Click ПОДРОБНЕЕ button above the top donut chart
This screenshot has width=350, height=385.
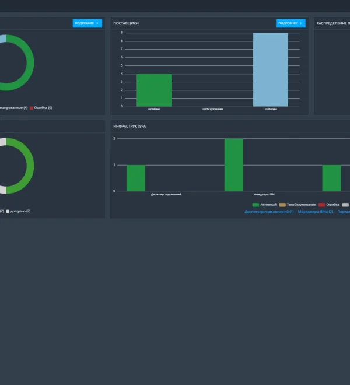click(87, 23)
